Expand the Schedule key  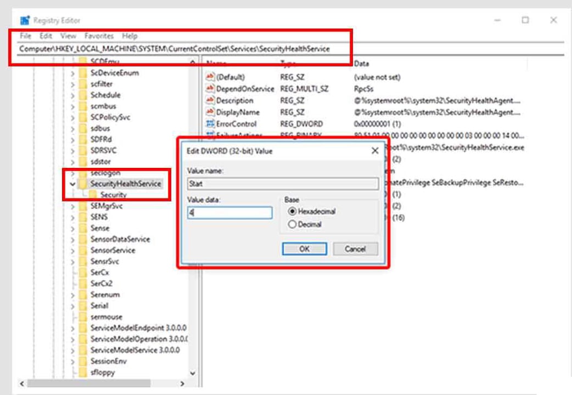point(72,95)
